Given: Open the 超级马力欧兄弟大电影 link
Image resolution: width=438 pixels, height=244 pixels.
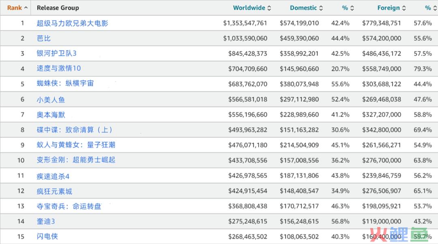Looking at the screenshot, I should 72,23.
